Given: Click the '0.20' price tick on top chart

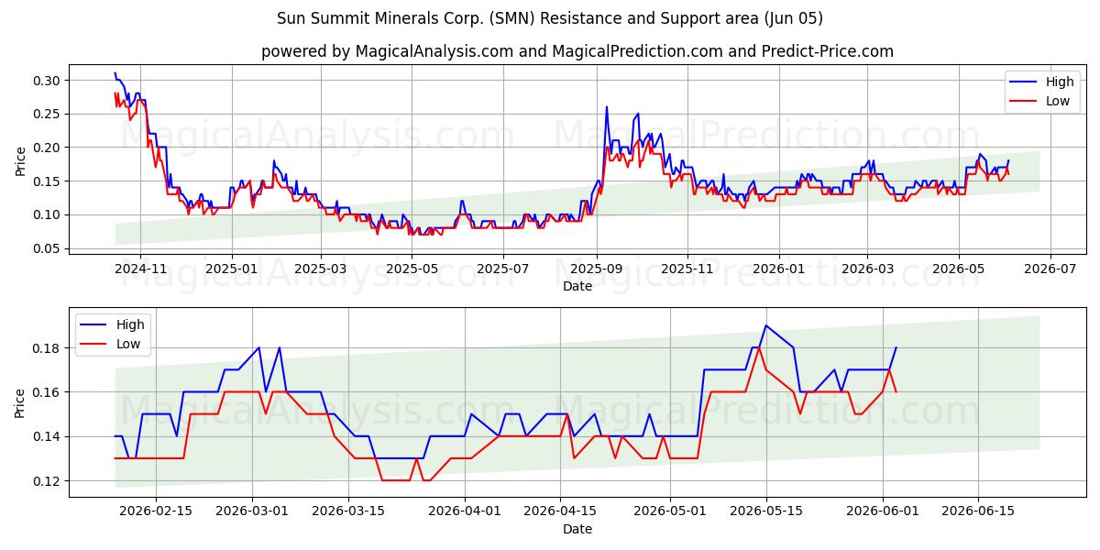Looking at the screenshot, I should [48, 148].
